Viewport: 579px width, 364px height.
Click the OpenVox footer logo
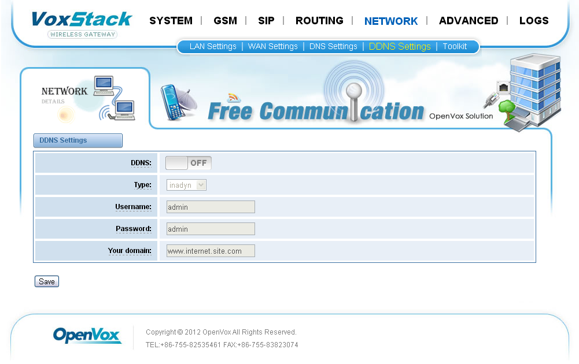click(x=87, y=336)
